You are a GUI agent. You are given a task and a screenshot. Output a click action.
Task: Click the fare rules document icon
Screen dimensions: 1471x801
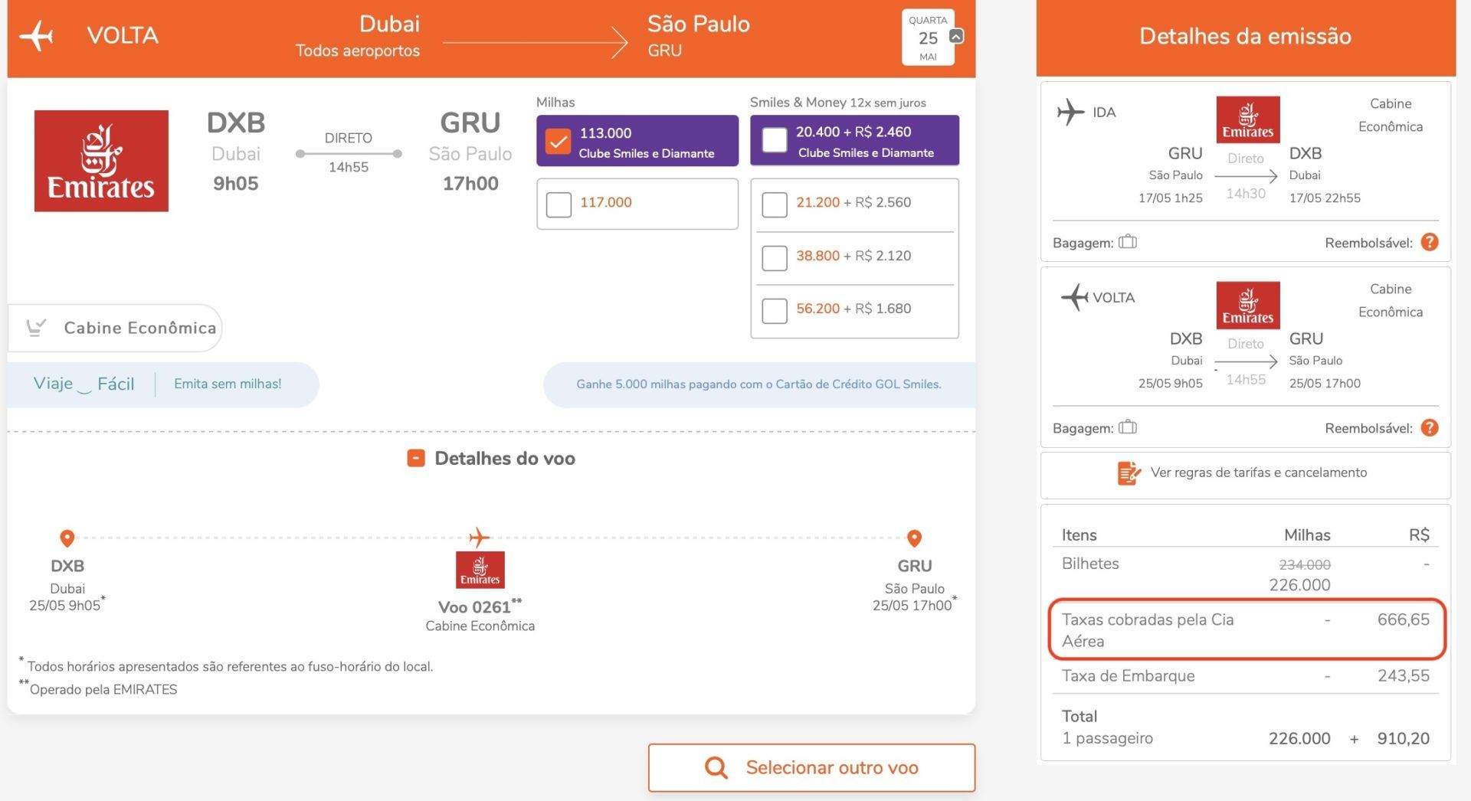pyautogui.click(x=1129, y=473)
